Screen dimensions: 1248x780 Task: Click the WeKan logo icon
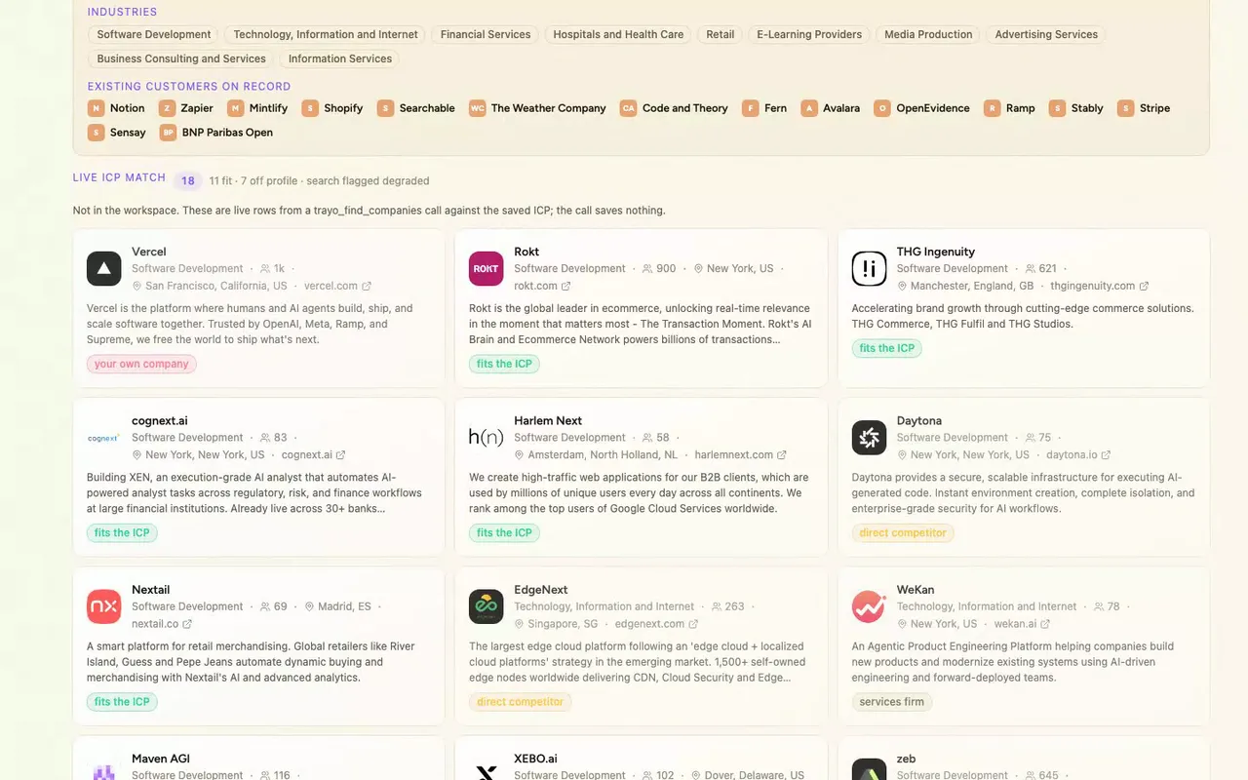(x=870, y=606)
